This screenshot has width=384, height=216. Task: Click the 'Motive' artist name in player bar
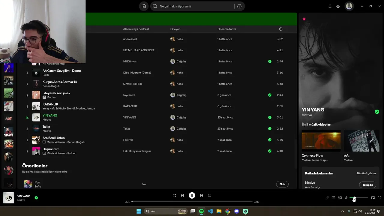point(21,200)
